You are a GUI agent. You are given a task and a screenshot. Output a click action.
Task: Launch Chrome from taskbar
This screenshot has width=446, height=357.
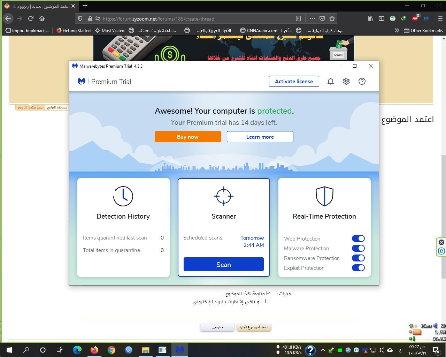point(111,350)
